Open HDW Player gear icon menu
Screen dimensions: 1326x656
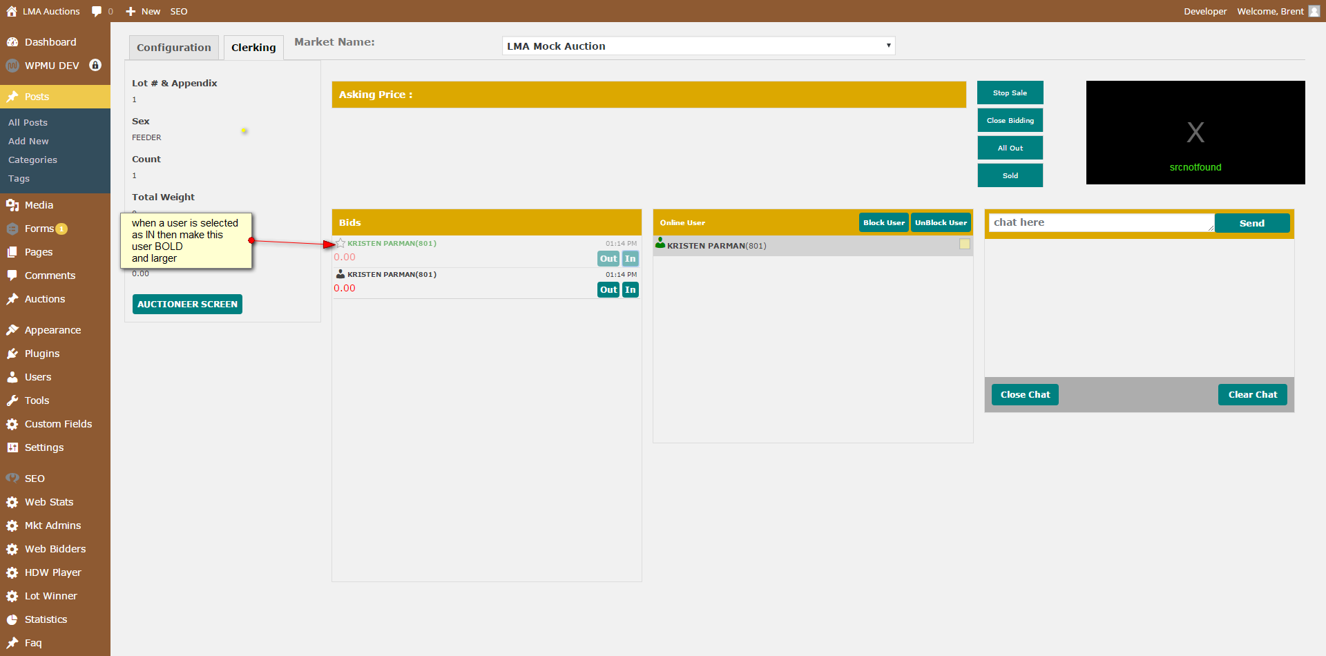[x=12, y=572]
